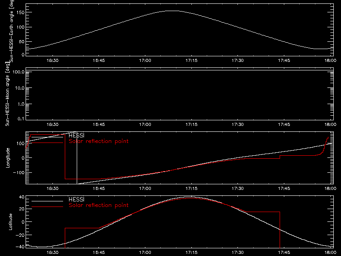Click Solar reflection point legend in Latitude plot
Viewport: 341px width, 256px height.
(x=98, y=205)
